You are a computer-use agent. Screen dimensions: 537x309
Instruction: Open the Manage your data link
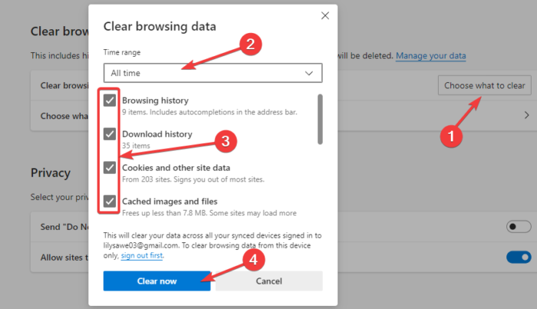[431, 56]
